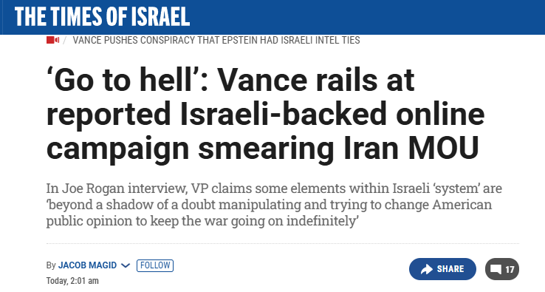Click the comment count number 17
This screenshot has height=292, width=545.
click(x=510, y=269)
